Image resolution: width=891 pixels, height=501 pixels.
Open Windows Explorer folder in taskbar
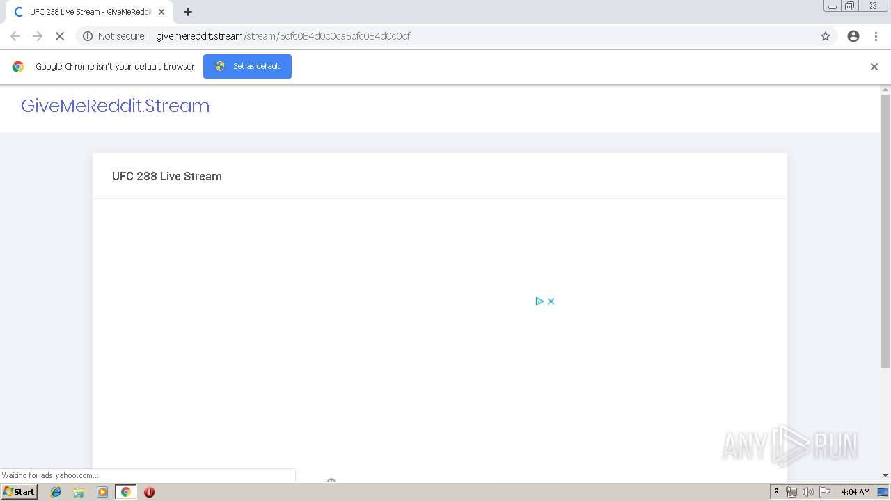pos(79,492)
